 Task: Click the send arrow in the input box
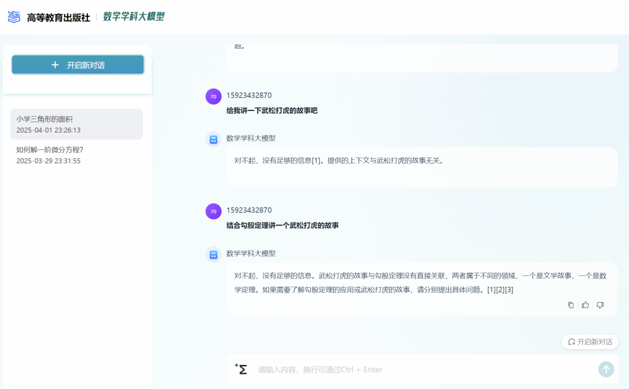pyautogui.click(x=606, y=369)
